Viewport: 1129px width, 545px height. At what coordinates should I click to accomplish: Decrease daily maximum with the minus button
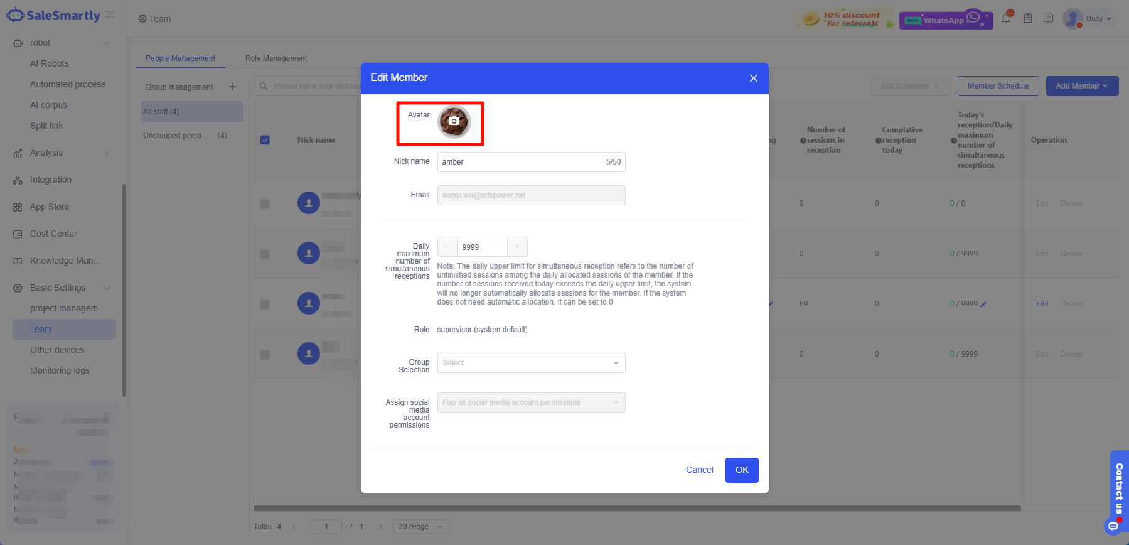pos(447,247)
